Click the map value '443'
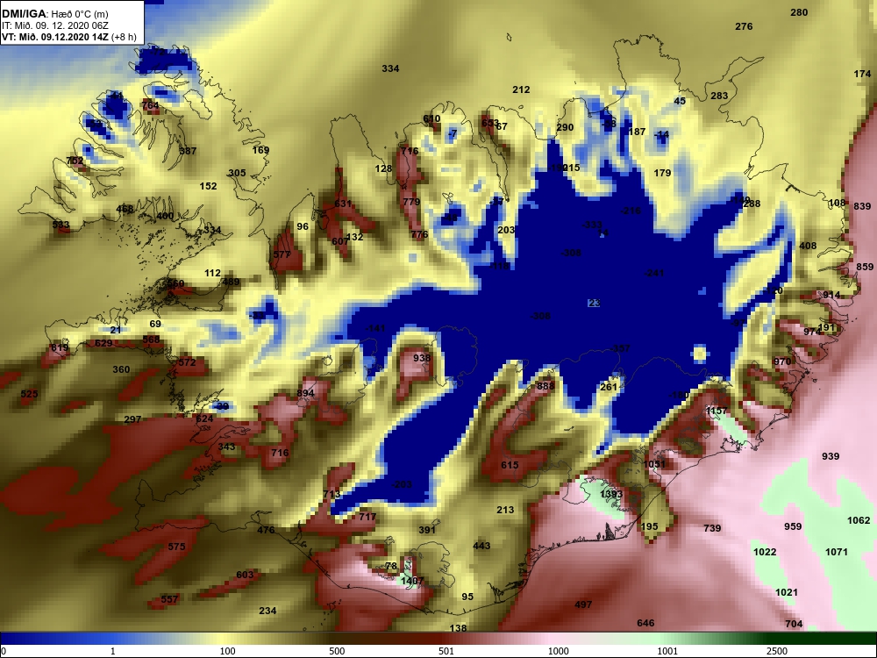Viewport: 877px width, 658px height. coord(481,546)
